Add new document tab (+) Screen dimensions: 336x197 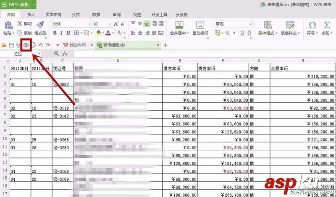click(x=165, y=45)
